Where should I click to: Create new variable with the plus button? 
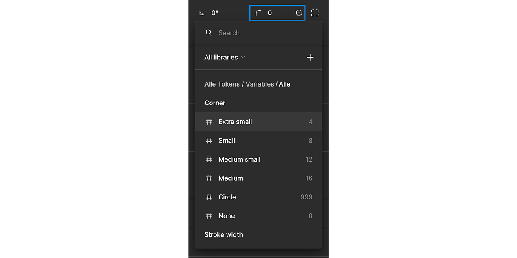click(310, 57)
